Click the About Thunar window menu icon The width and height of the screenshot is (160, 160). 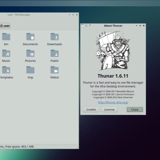click(x=83, y=25)
